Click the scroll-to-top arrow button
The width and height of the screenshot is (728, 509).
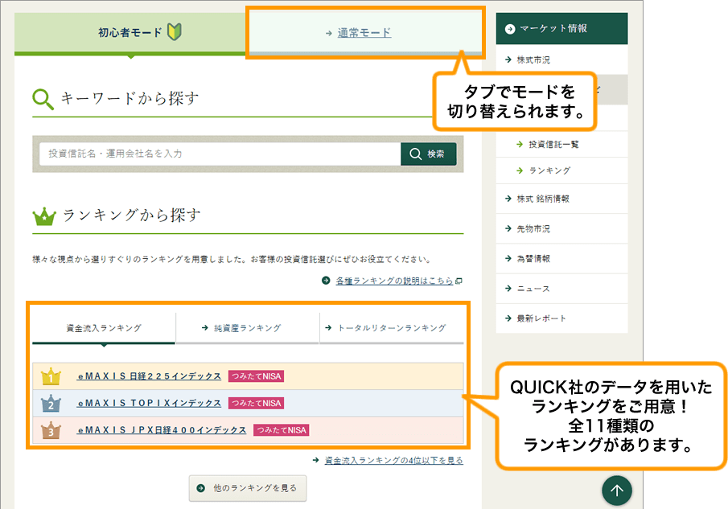point(616,491)
